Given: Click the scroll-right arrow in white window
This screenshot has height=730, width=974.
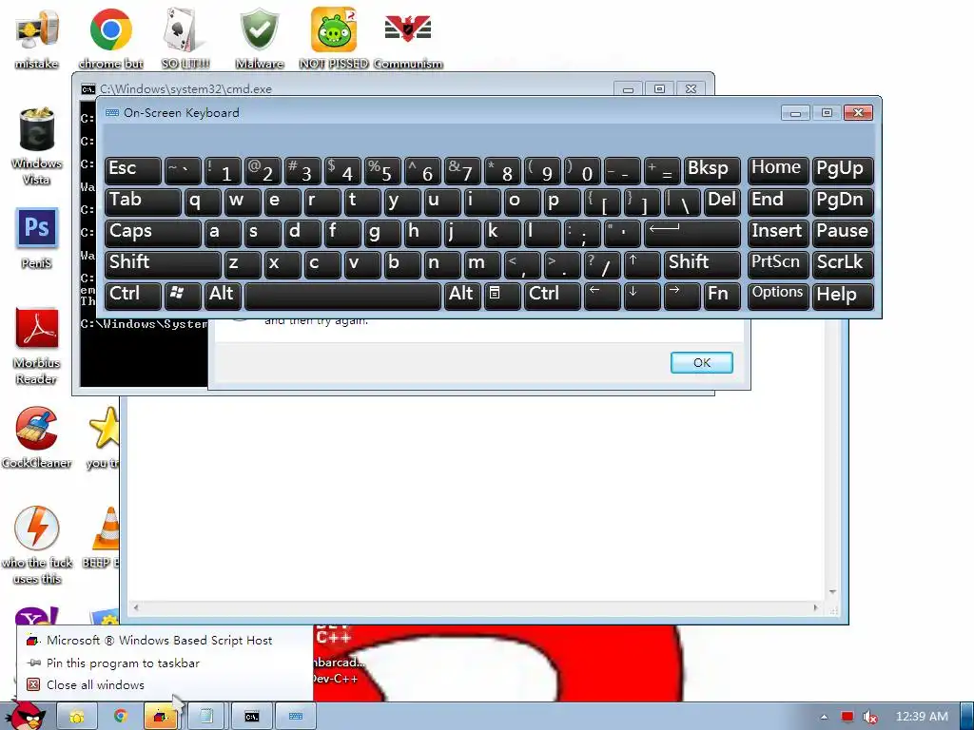Looking at the screenshot, I should coord(815,607).
